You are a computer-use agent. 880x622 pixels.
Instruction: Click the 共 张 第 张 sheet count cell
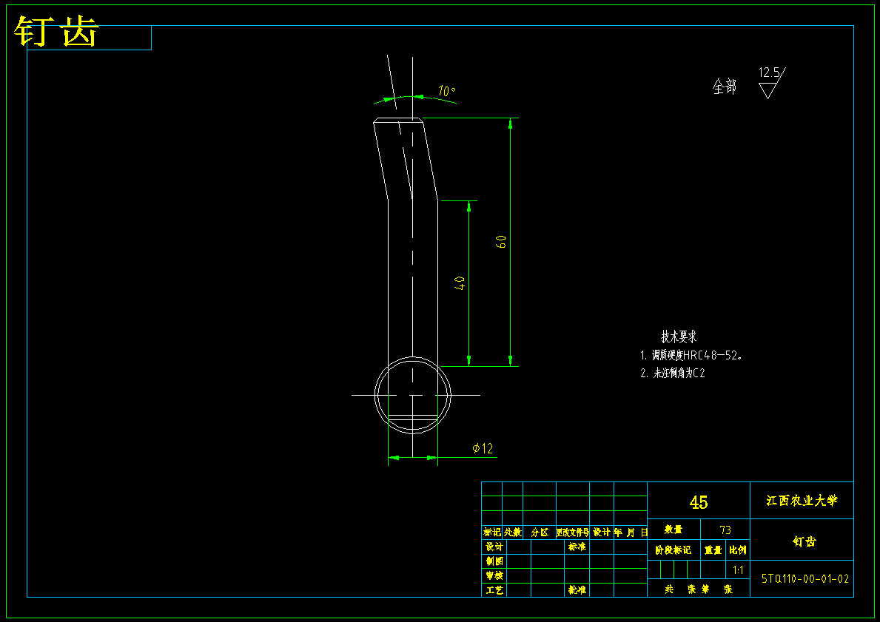[699, 589]
